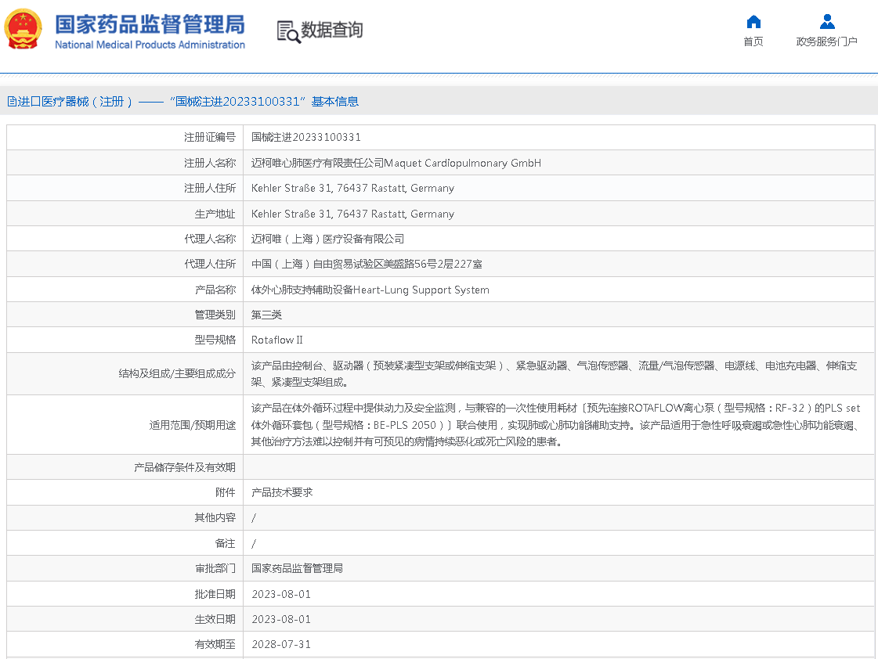This screenshot has width=878, height=659.
Task: Click the expiry date 2028-07-31
Action: 281,644
